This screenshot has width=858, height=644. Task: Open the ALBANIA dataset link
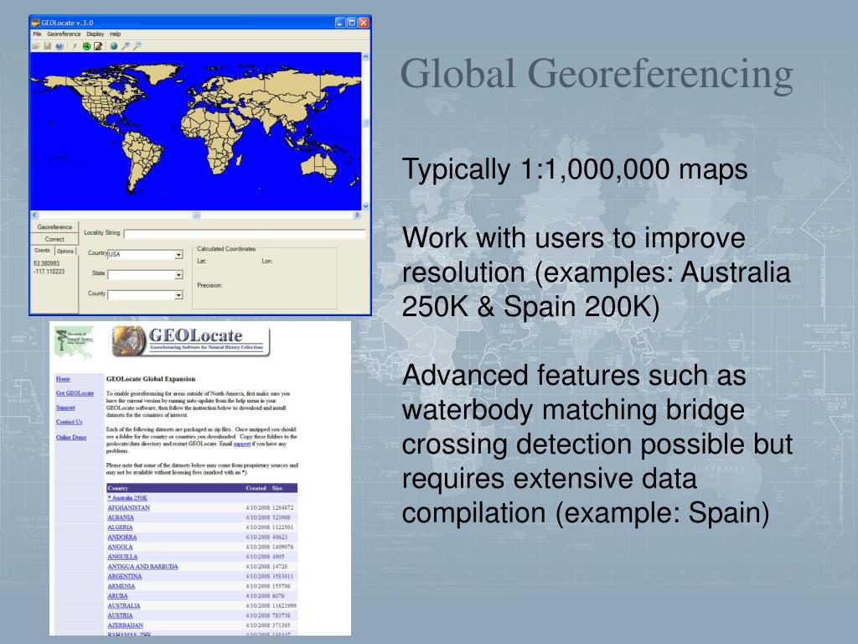(121, 517)
